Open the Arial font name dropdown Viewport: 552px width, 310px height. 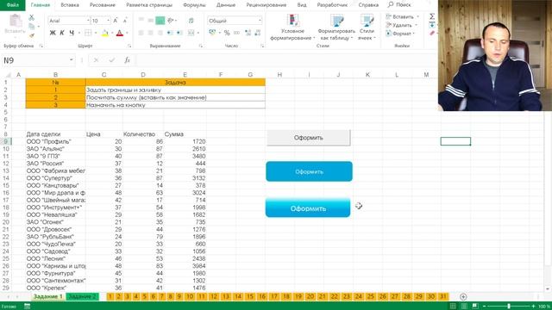click(x=88, y=21)
